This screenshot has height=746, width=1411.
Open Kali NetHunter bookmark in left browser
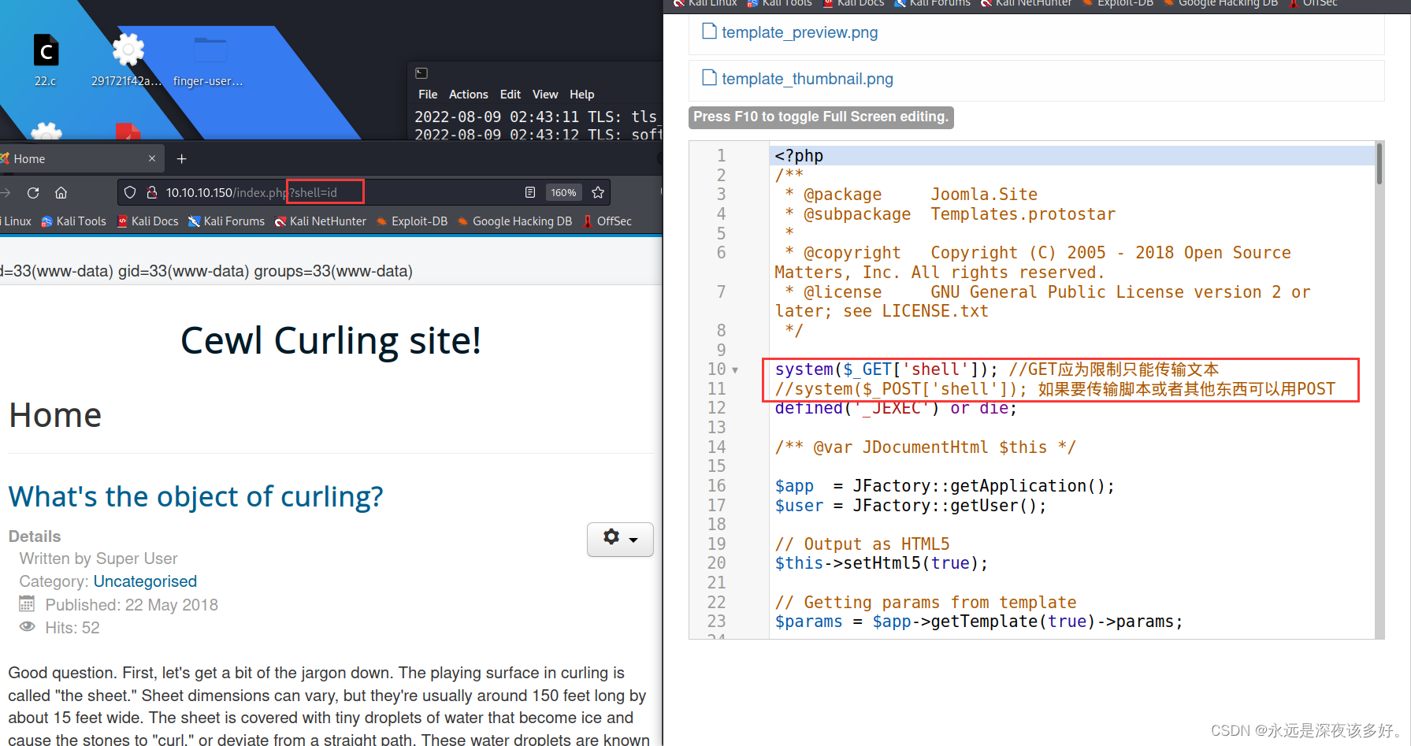[321, 221]
